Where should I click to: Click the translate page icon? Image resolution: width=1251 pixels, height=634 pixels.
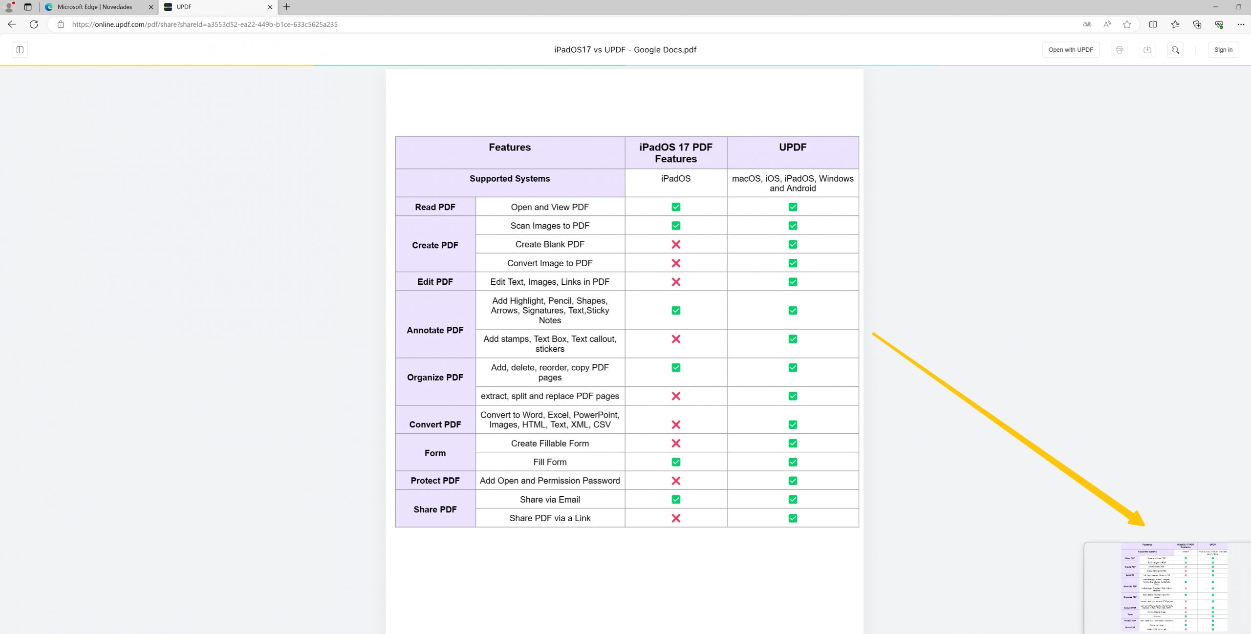tap(1087, 24)
